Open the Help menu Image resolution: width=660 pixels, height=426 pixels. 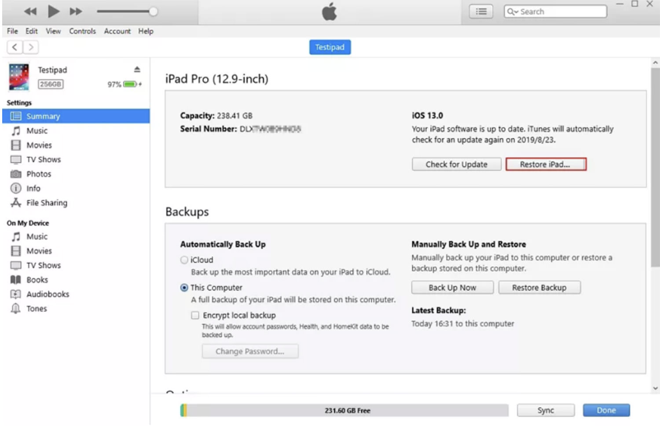[x=146, y=31]
